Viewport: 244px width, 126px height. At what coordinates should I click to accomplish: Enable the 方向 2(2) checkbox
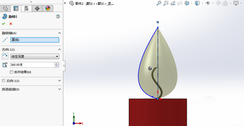tap(3, 81)
